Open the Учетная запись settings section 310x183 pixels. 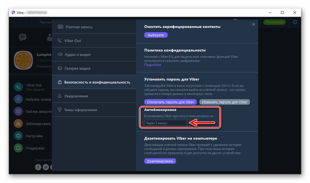pos(94,27)
